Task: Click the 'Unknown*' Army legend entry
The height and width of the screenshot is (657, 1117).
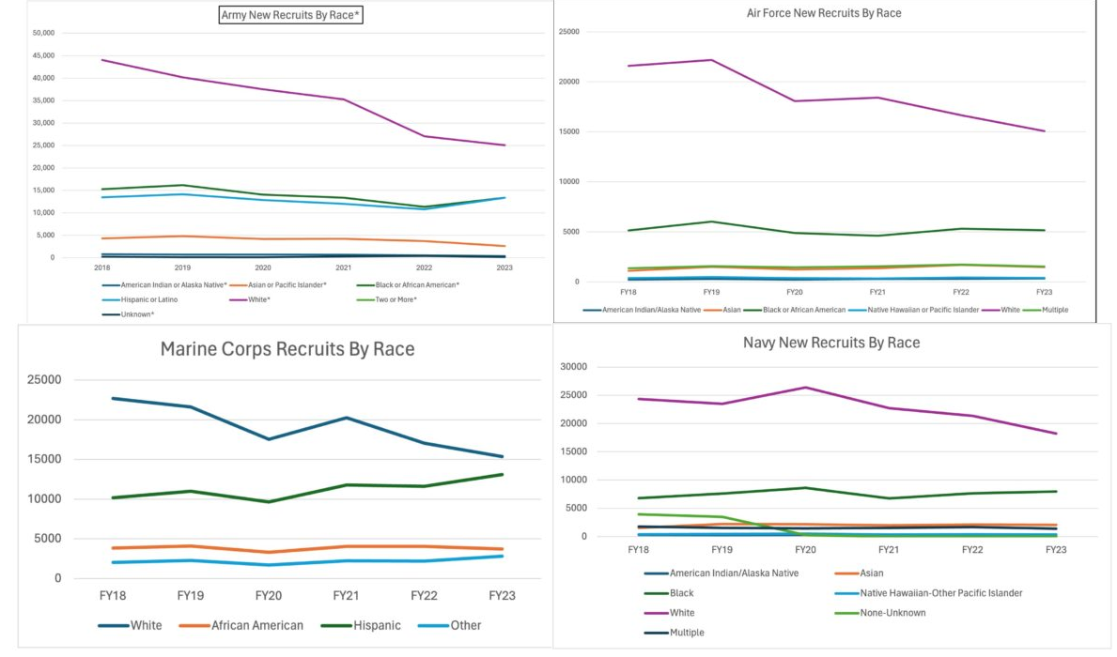Action: click(137, 314)
